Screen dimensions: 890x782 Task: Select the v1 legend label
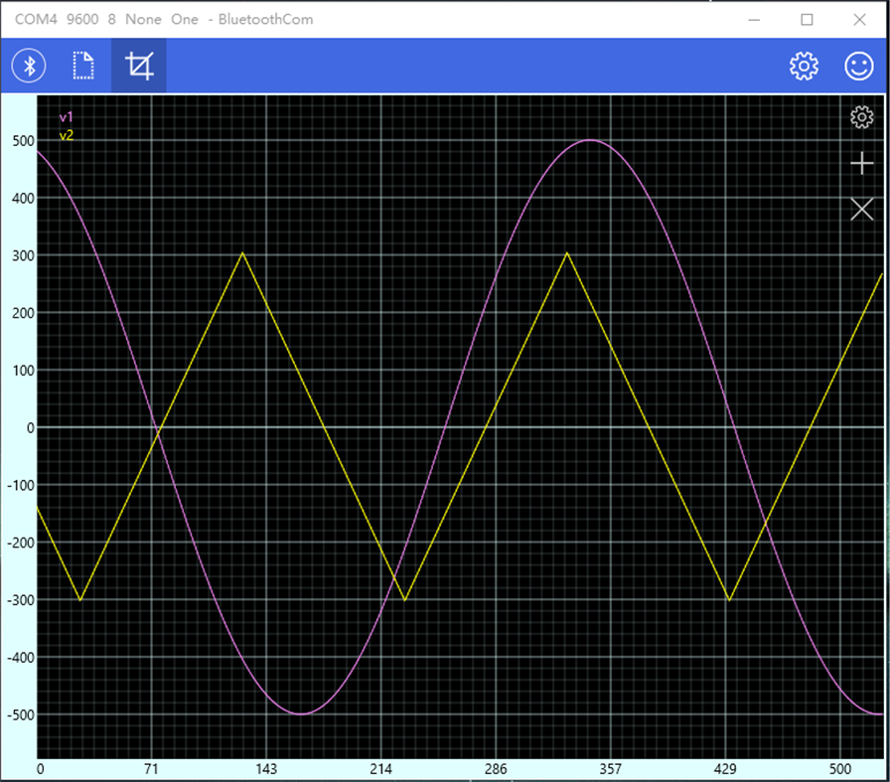click(67, 117)
